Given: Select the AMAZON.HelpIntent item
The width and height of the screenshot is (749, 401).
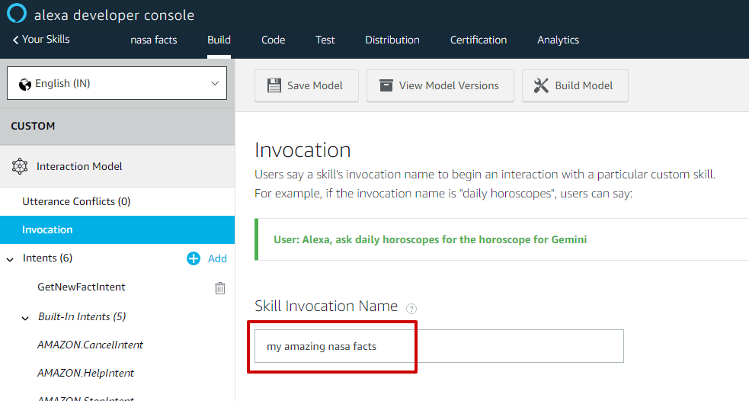Looking at the screenshot, I should [x=85, y=373].
